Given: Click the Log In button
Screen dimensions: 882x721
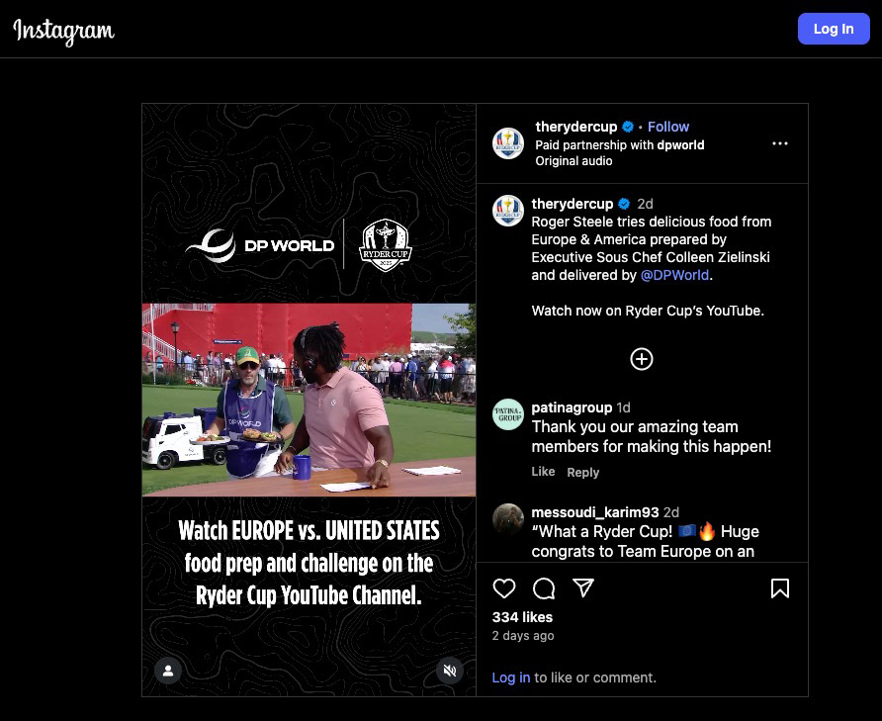Looking at the screenshot, I should click(x=834, y=29).
